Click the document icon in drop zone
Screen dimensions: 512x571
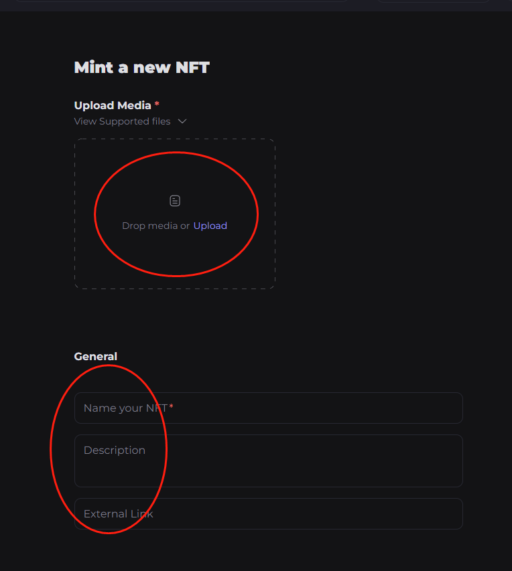click(x=175, y=201)
